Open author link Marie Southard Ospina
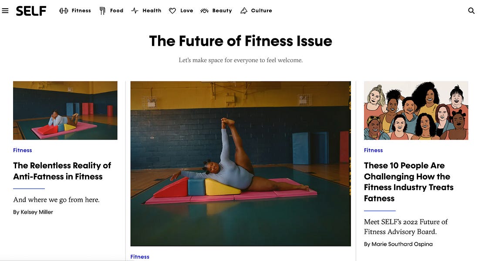 coord(402,244)
